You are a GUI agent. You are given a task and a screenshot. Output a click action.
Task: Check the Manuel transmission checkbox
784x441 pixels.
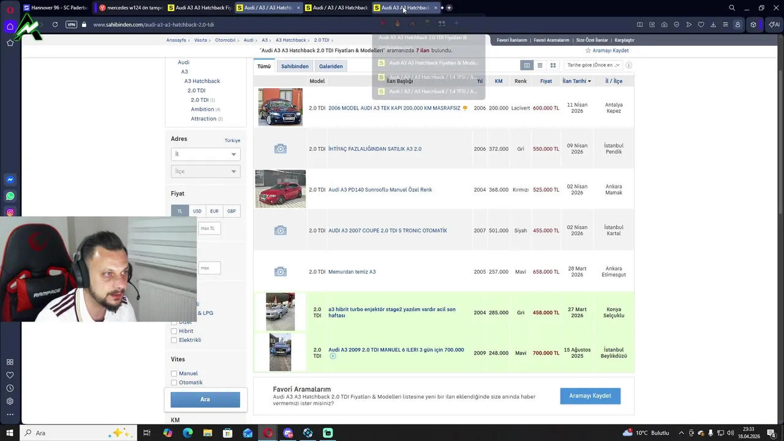(174, 374)
